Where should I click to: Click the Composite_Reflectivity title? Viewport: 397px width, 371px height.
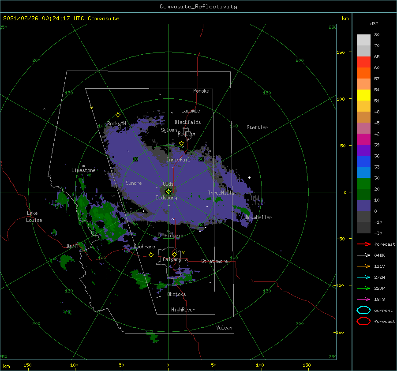tap(198, 7)
